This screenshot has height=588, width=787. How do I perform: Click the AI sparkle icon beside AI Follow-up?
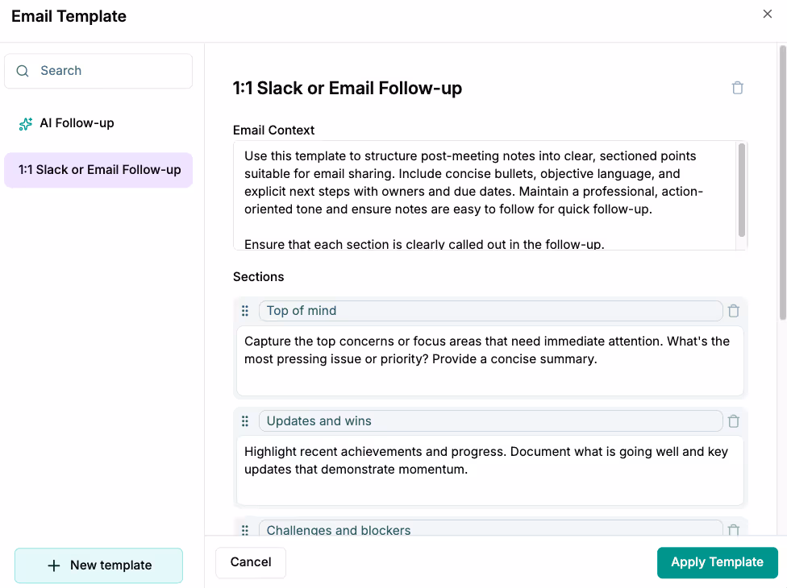pyautogui.click(x=25, y=122)
